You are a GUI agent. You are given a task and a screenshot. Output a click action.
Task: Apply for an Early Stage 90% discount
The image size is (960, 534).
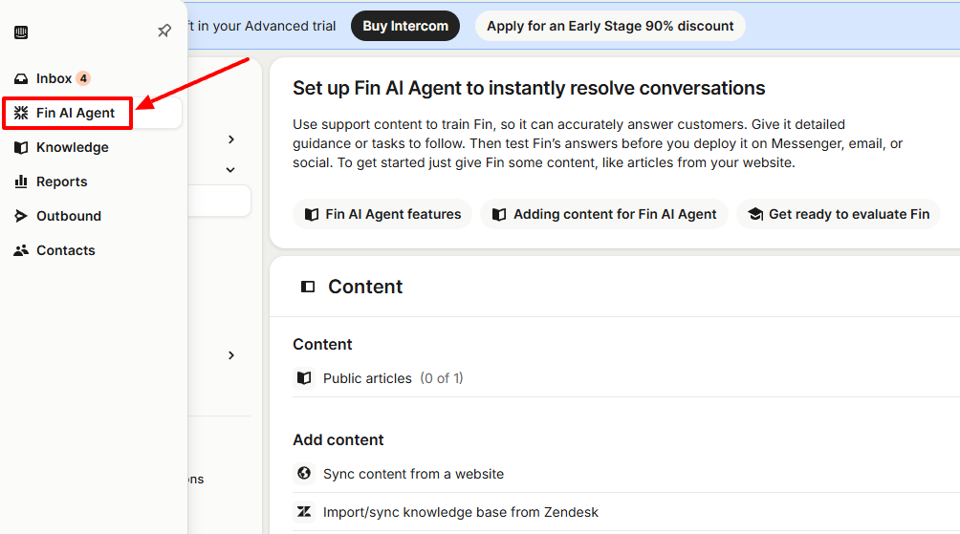[x=610, y=26]
